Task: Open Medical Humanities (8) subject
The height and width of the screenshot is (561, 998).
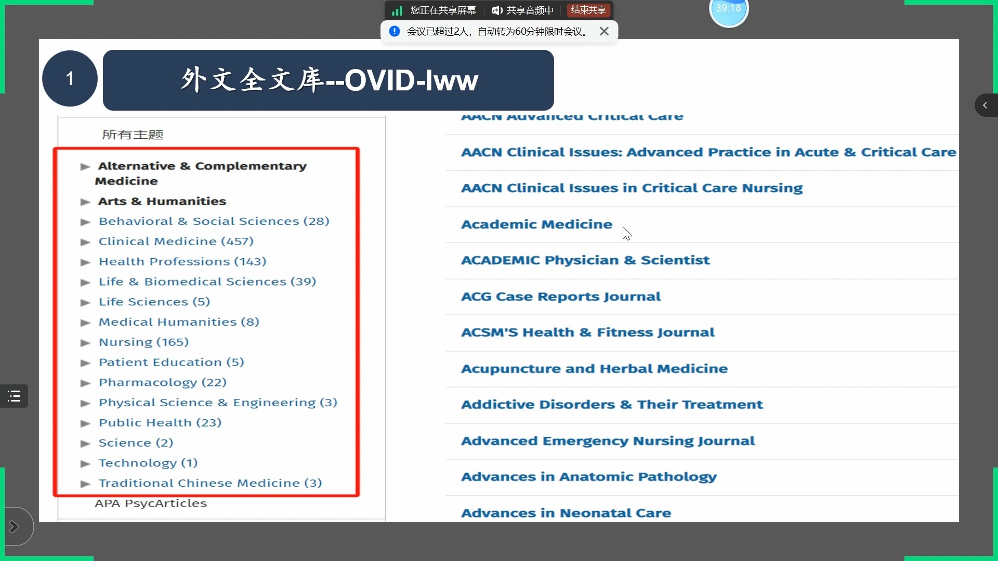Action: click(x=179, y=322)
